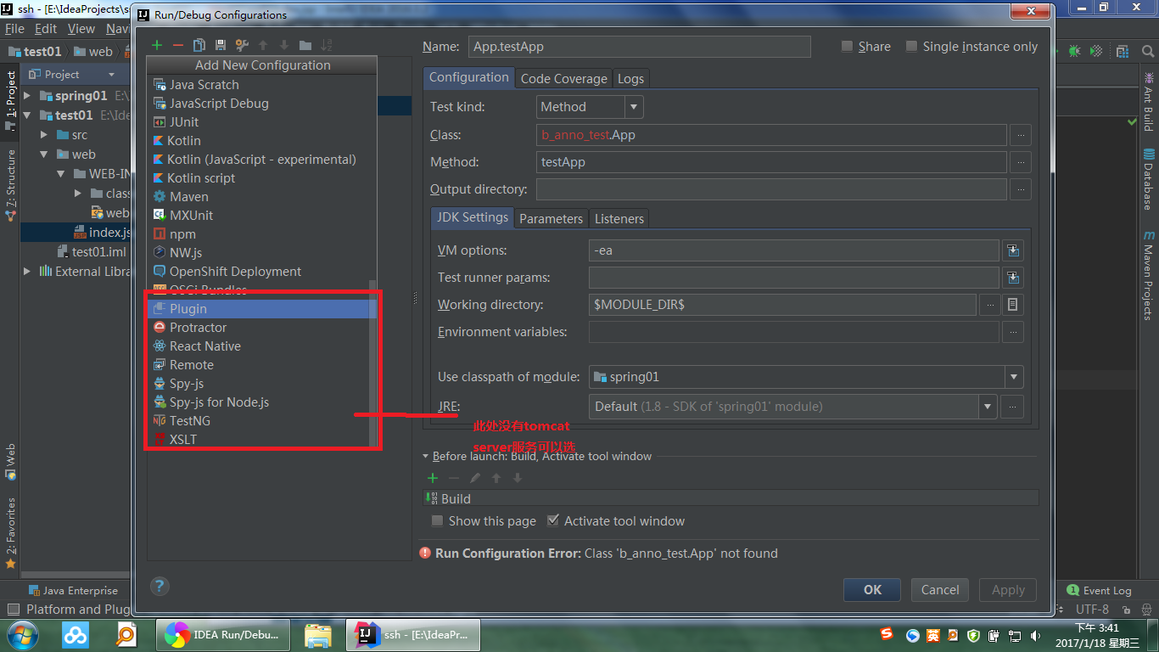Click the Test runner params field

tap(794, 278)
